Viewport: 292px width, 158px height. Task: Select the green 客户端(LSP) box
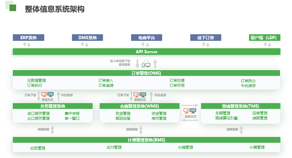click(264, 38)
